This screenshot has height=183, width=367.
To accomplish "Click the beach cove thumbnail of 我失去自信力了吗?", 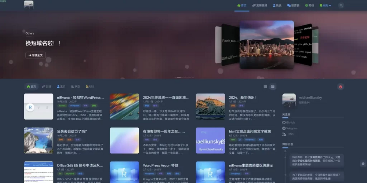I will coord(39,140).
